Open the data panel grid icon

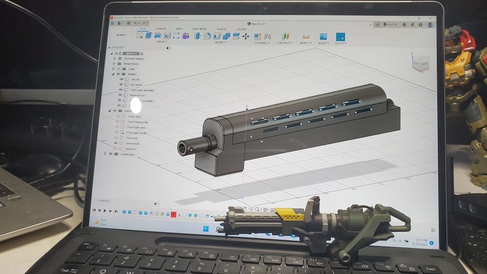(113, 23)
